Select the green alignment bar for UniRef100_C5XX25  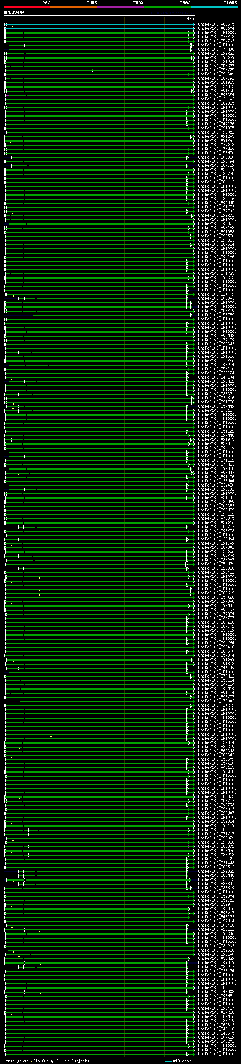point(99,70)
